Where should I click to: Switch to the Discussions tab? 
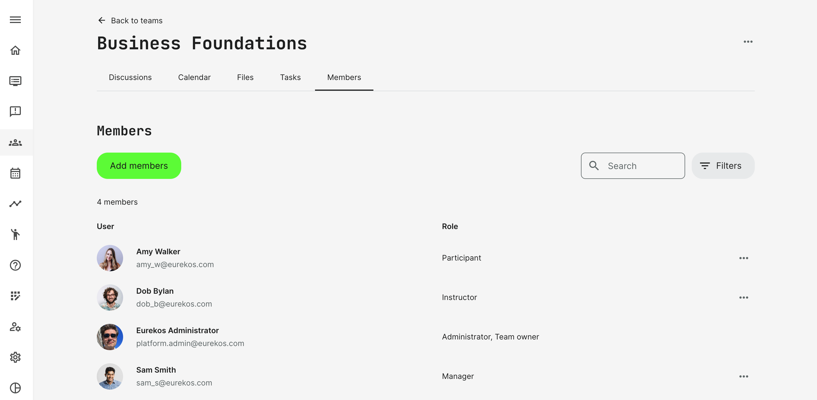[130, 77]
